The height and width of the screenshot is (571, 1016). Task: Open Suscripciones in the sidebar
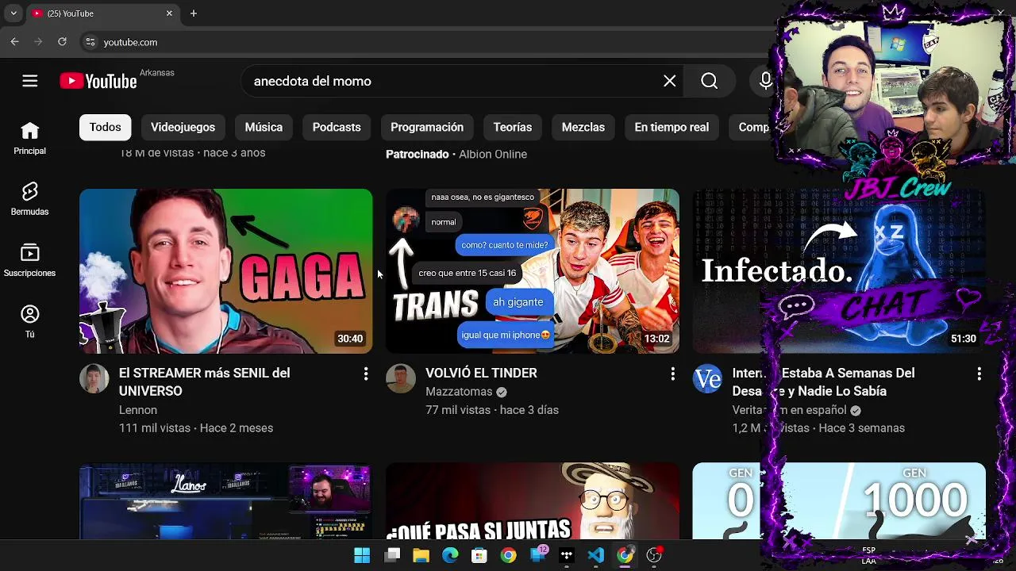coord(29,260)
